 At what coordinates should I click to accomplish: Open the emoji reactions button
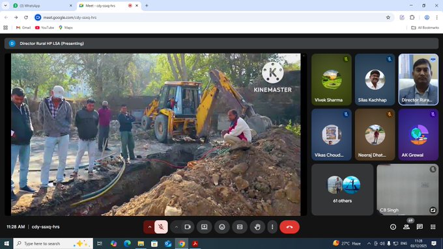[222, 227]
